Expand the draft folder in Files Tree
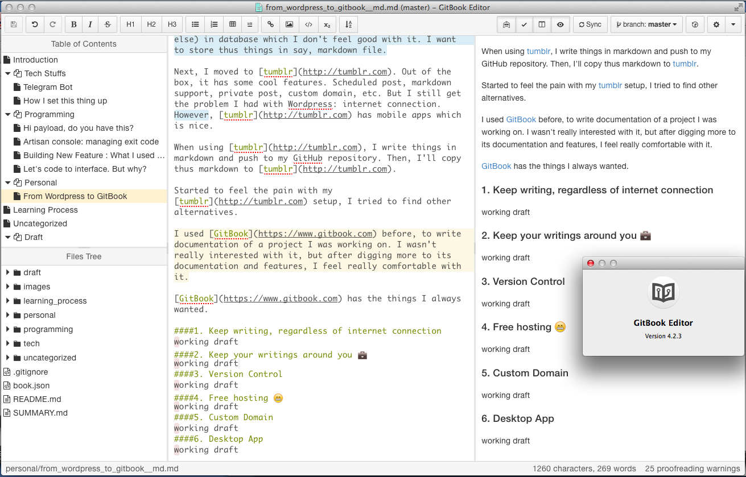Viewport: 746px width, 477px height. pyautogui.click(x=7, y=272)
